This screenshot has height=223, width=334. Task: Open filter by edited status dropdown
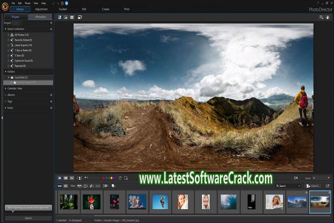tap(92, 186)
